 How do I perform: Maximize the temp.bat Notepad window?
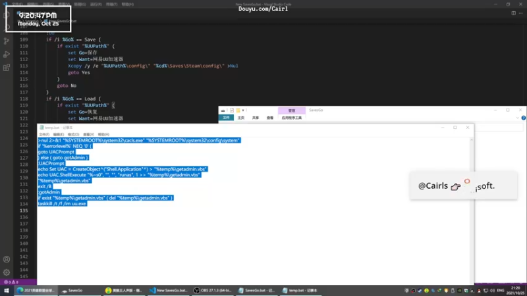(455, 128)
